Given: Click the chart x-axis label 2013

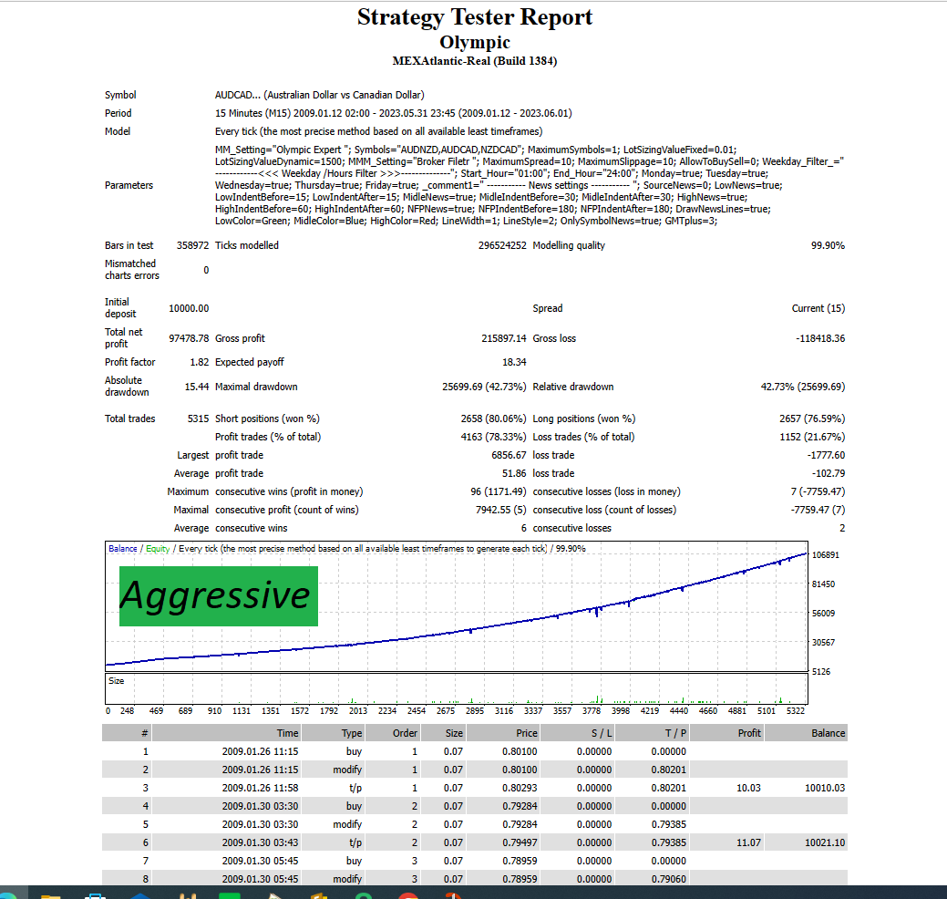Looking at the screenshot, I should [357, 711].
